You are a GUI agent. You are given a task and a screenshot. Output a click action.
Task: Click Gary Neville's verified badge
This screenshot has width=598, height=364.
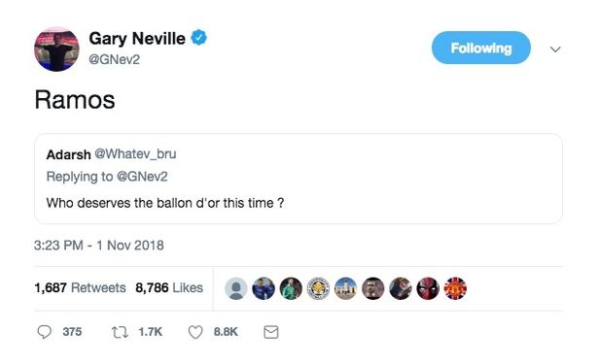tap(198, 38)
